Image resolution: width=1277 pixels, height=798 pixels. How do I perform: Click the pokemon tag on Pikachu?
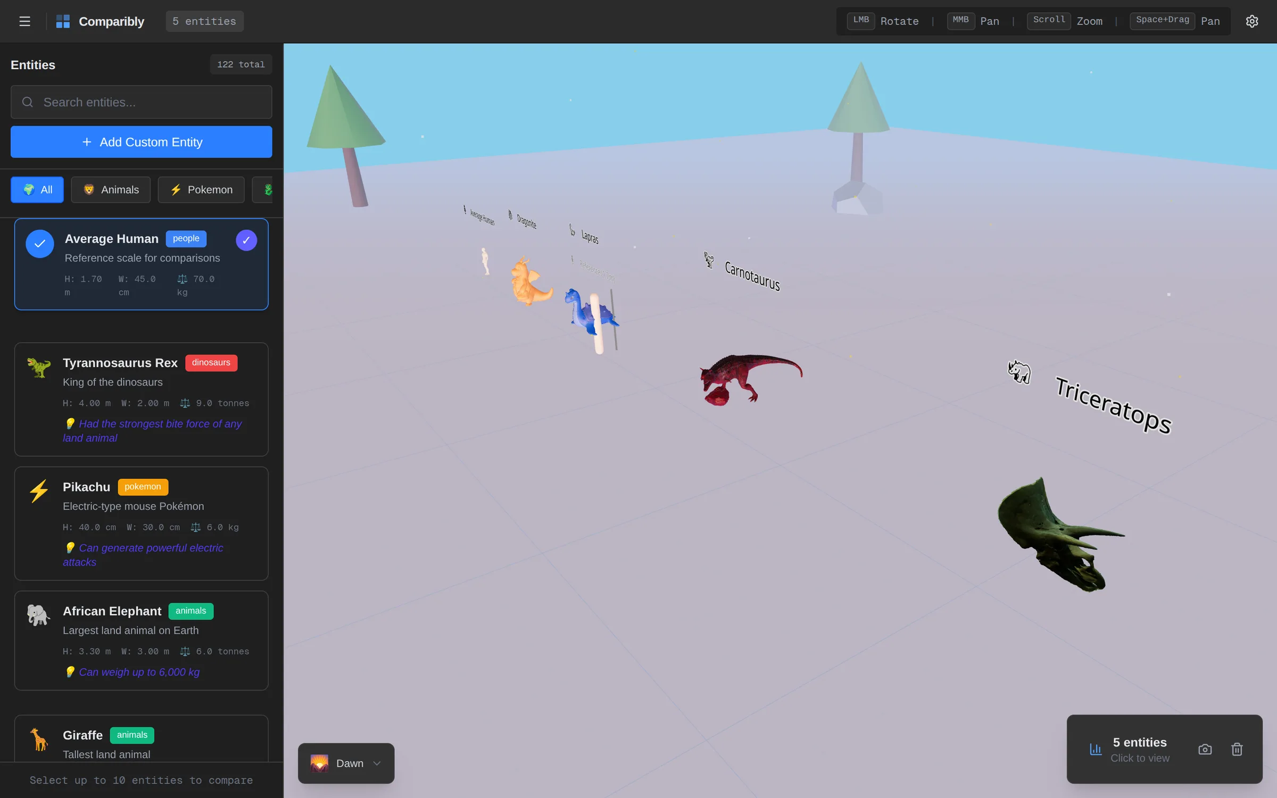click(143, 487)
